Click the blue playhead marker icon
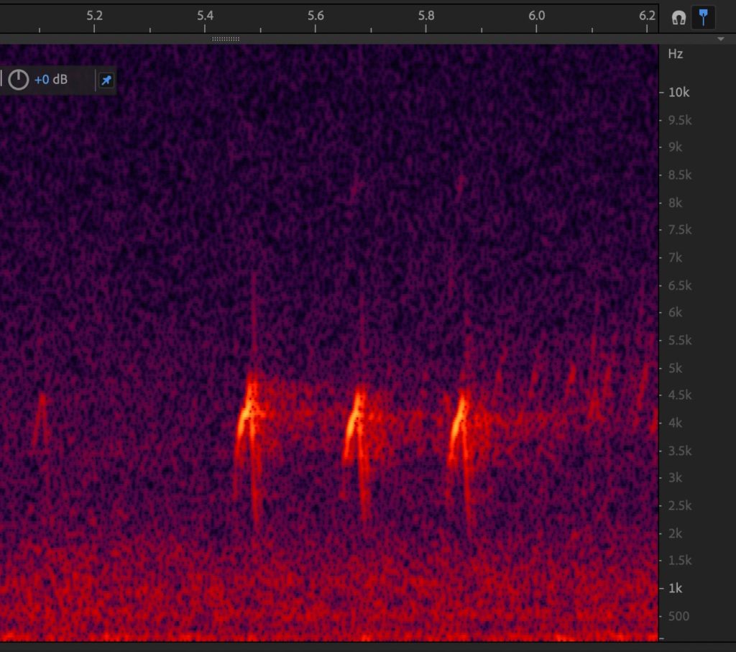 [x=703, y=17]
